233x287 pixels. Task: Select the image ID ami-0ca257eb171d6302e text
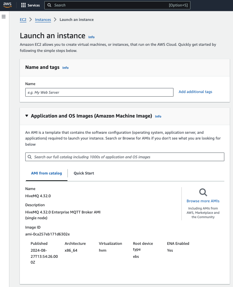(x=47, y=234)
